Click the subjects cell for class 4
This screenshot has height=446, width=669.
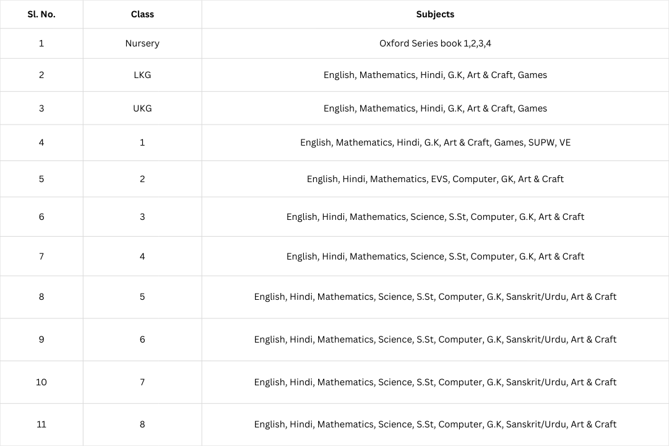point(435,256)
